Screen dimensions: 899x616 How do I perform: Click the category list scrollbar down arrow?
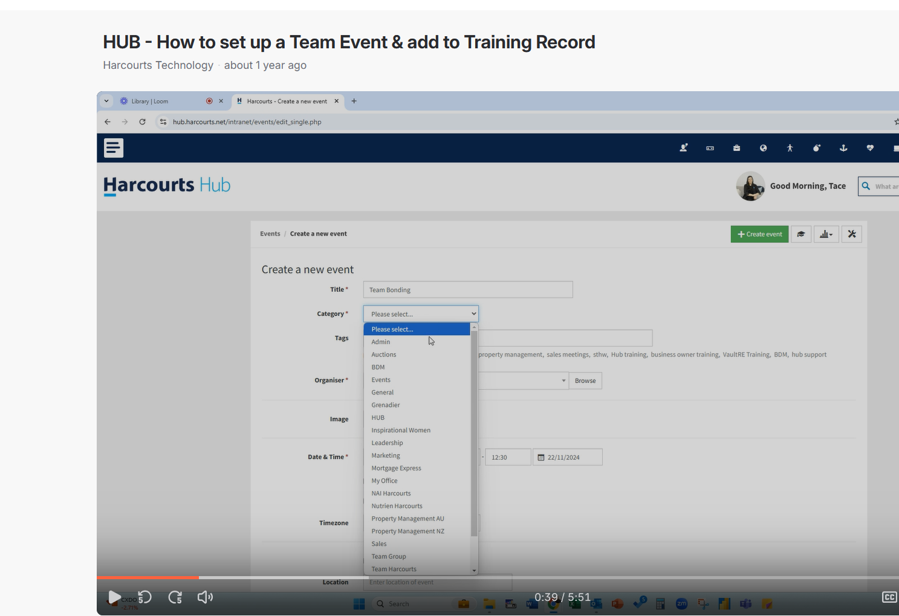pos(474,571)
